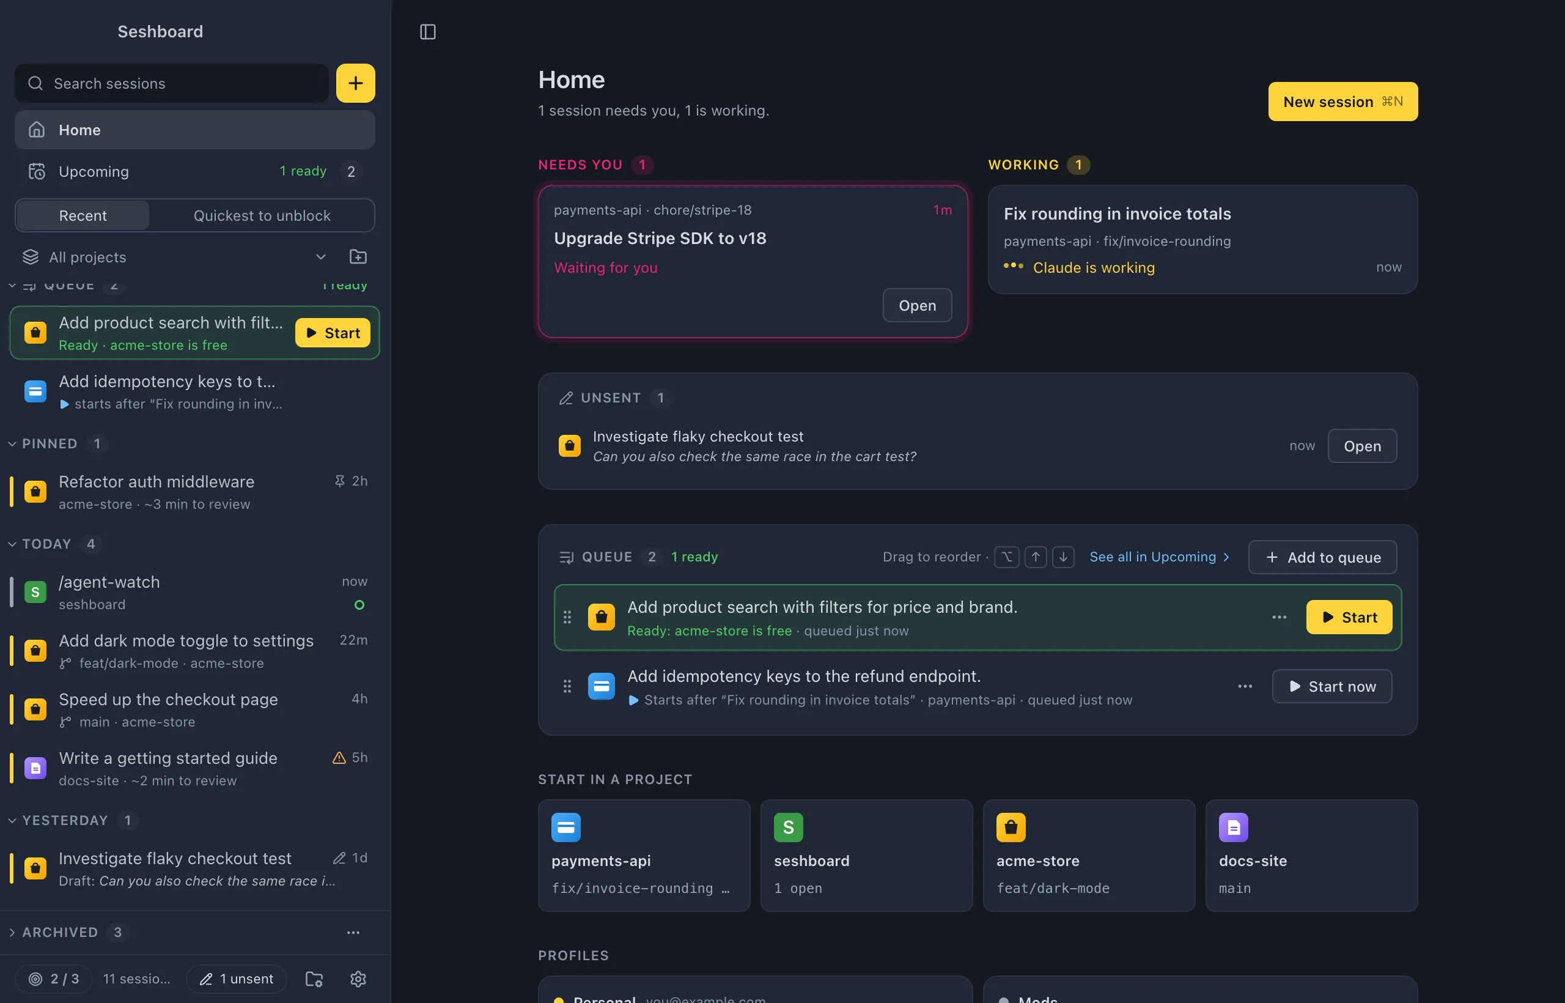Image resolution: width=1565 pixels, height=1003 pixels.
Task: Click Add to queue button
Action: click(1322, 557)
